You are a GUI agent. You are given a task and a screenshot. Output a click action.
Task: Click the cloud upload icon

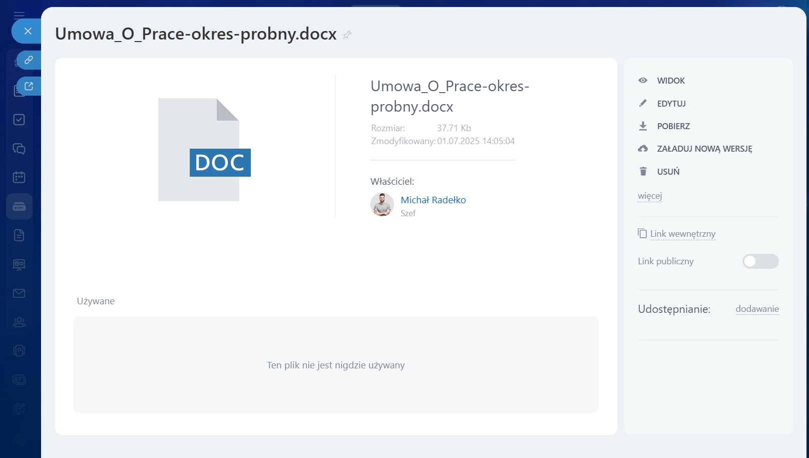[643, 149]
